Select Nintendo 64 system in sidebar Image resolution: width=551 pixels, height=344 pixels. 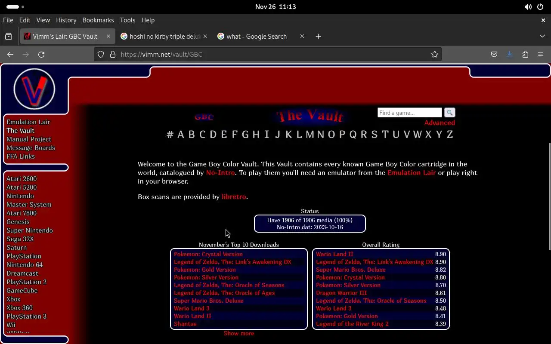(25, 265)
